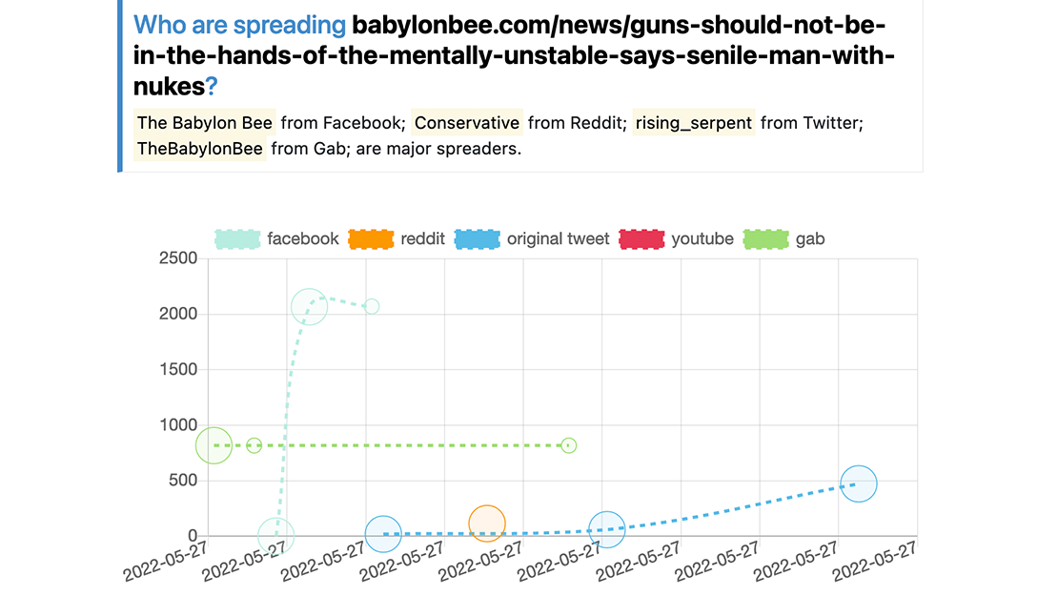Viewport: 1058px width, 596px height.
Task: Click the orange reddit data bubble
Action: [487, 523]
